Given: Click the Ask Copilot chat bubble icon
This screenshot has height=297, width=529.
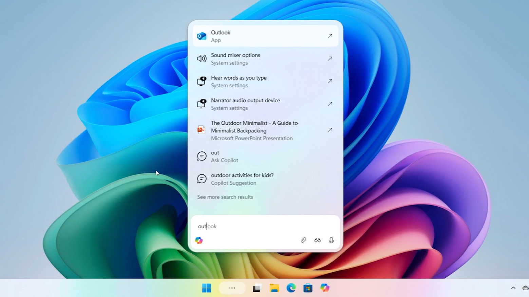Looking at the screenshot, I should [x=202, y=156].
